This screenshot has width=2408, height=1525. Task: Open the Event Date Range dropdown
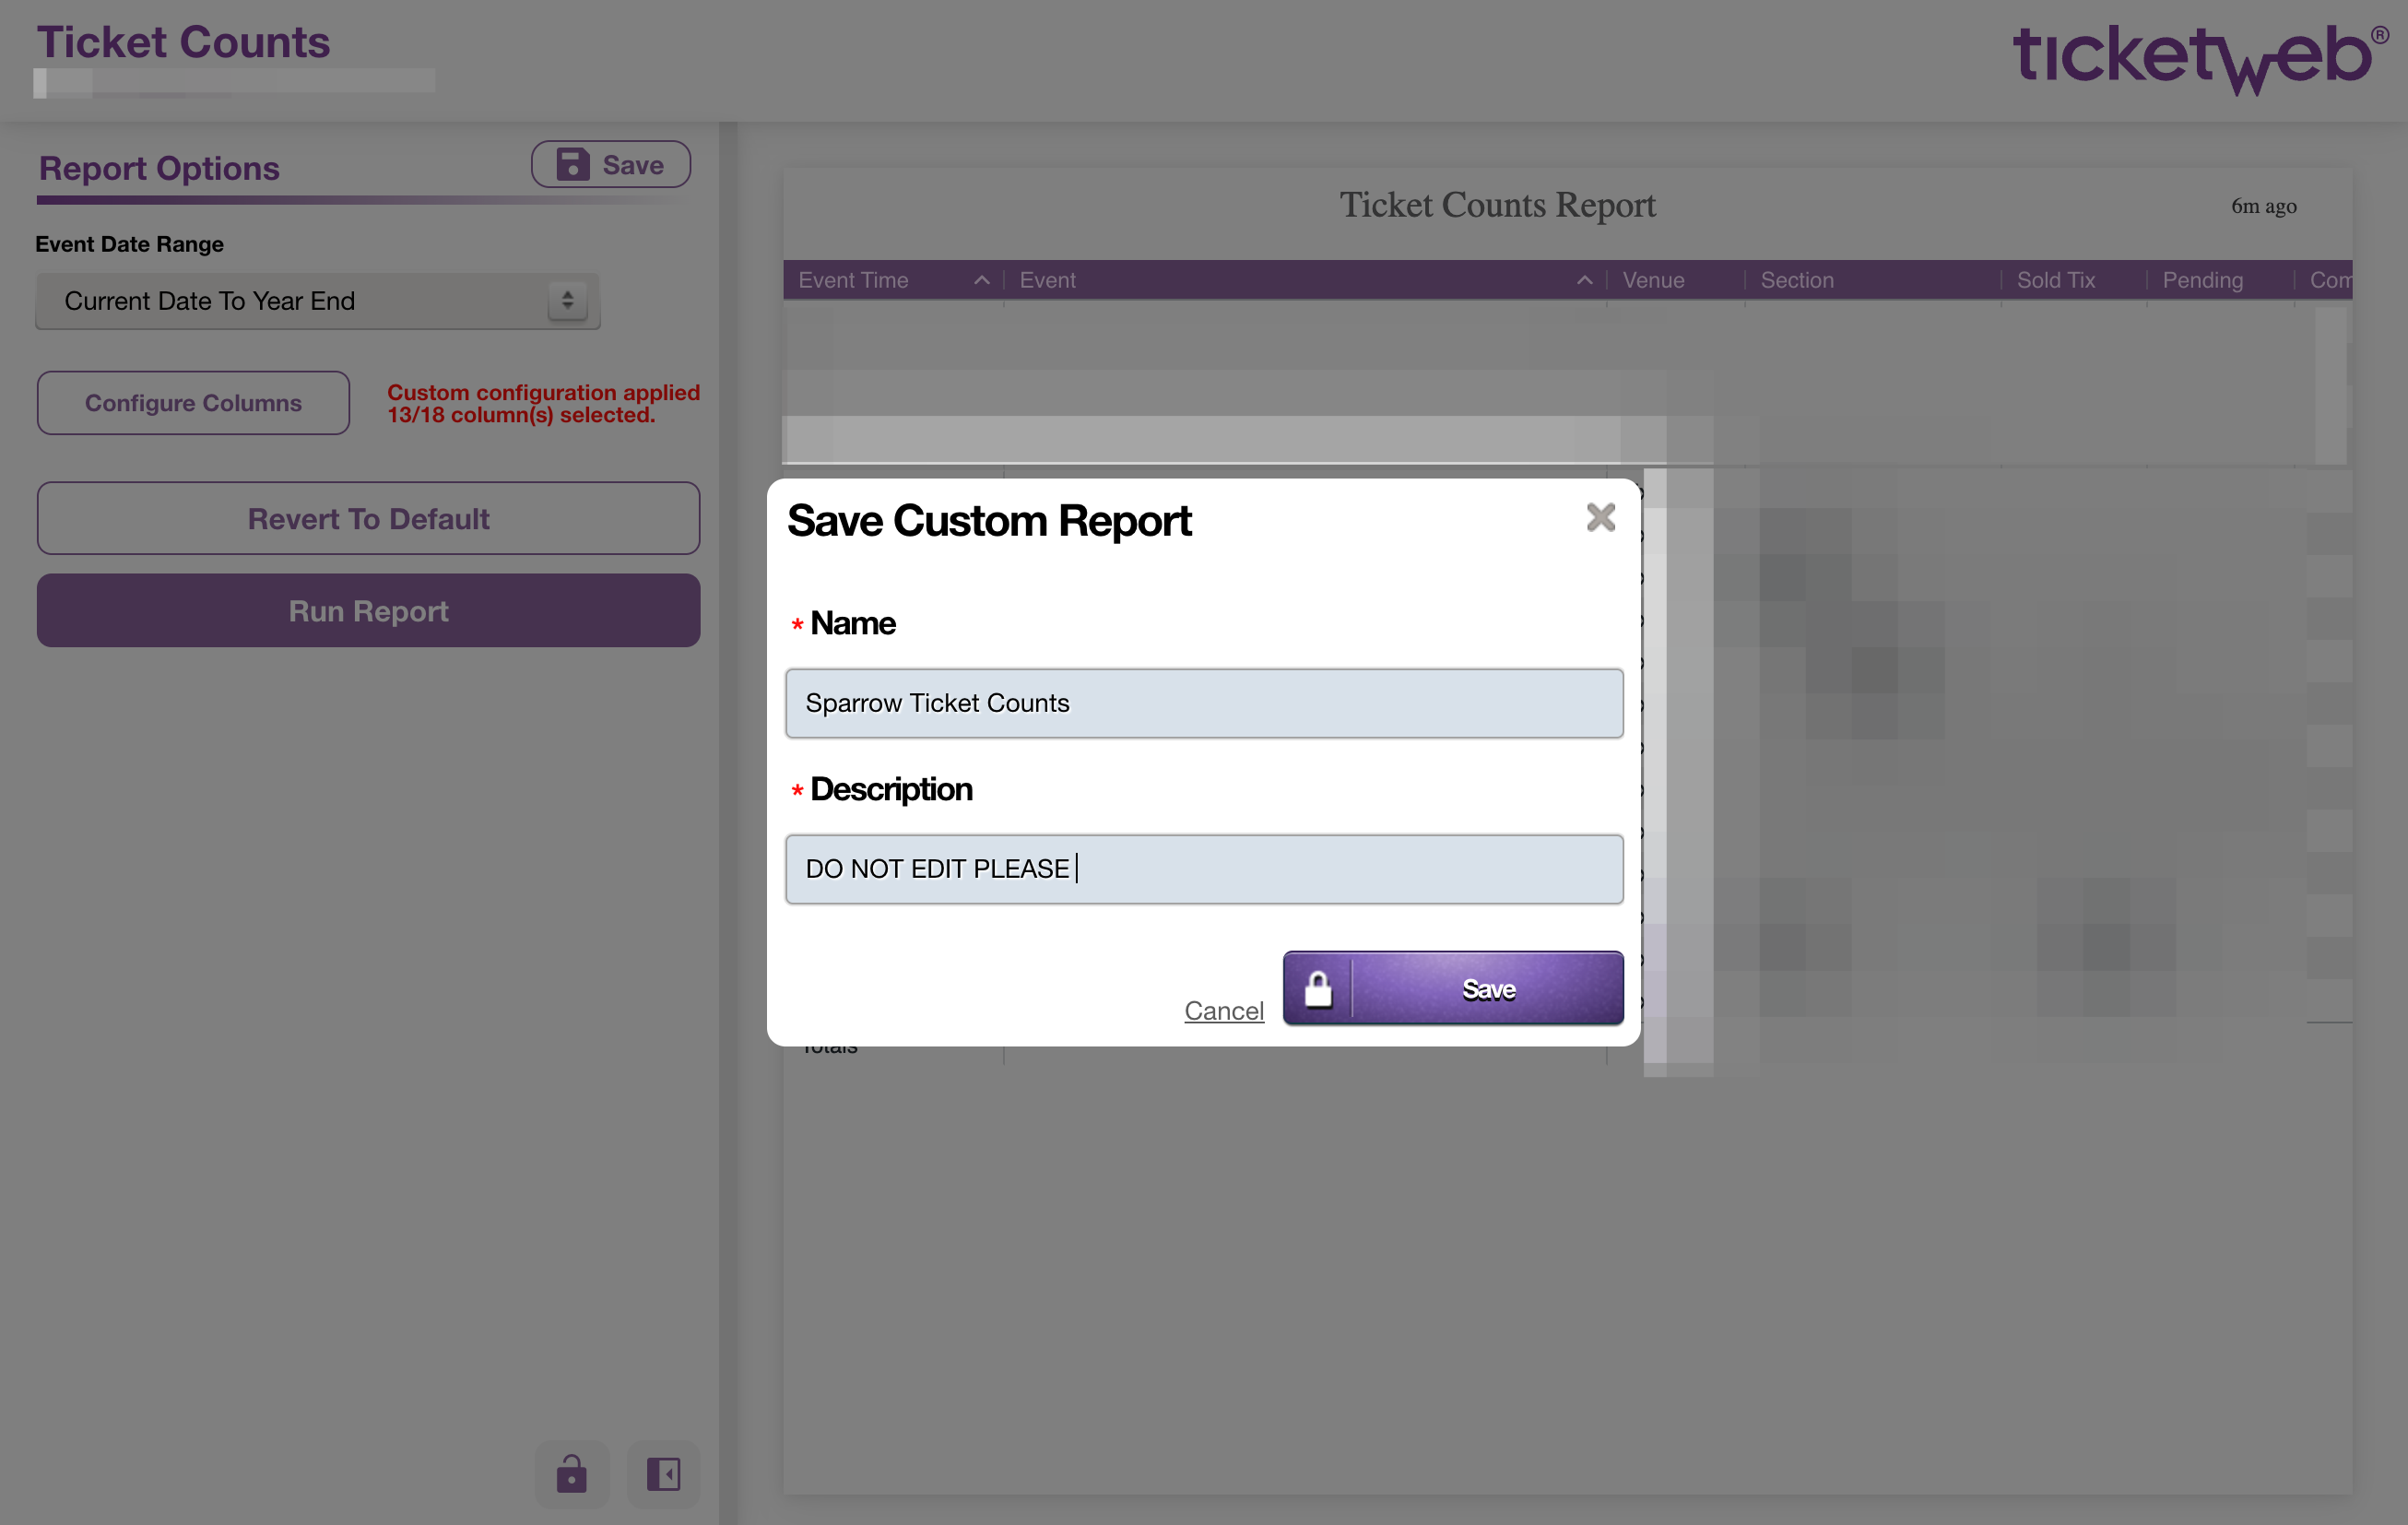[318, 301]
